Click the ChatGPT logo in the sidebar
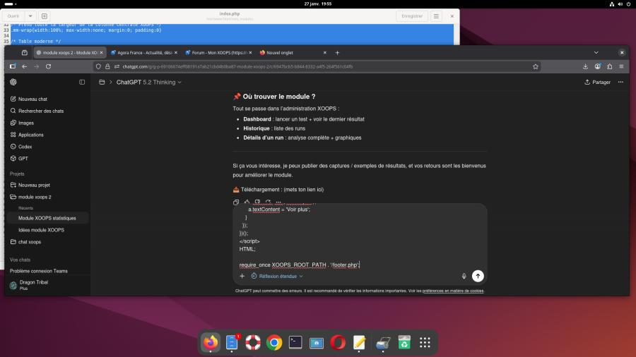This screenshot has width=636, height=357. [x=13, y=82]
